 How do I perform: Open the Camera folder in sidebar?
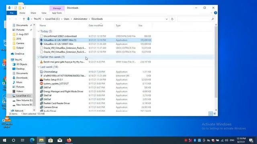20,43
